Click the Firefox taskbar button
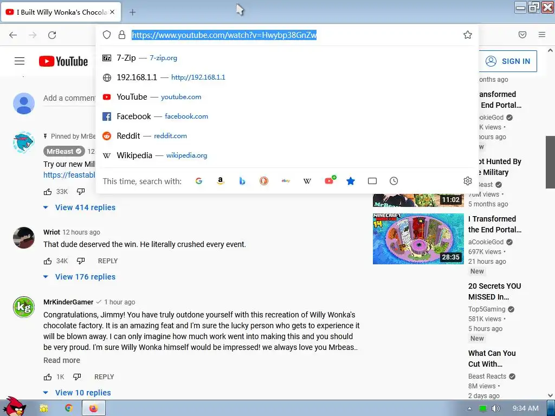Screen dimensions: 555x416 [93, 408]
